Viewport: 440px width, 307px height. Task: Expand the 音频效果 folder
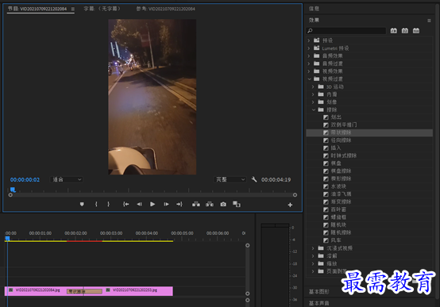[x=309, y=56]
